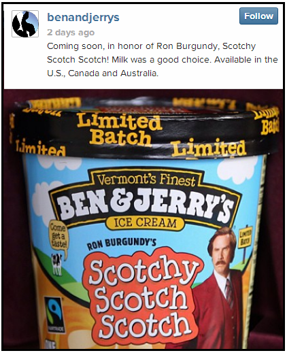The height and width of the screenshot is (353, 287).
Task: Click the cow illustration on the carton
Action: coord(56,264)
